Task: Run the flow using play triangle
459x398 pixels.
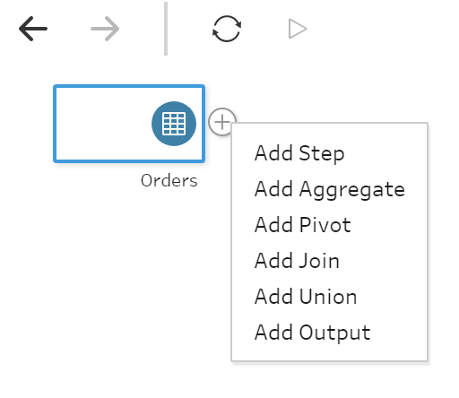Action: click(298, 29)
